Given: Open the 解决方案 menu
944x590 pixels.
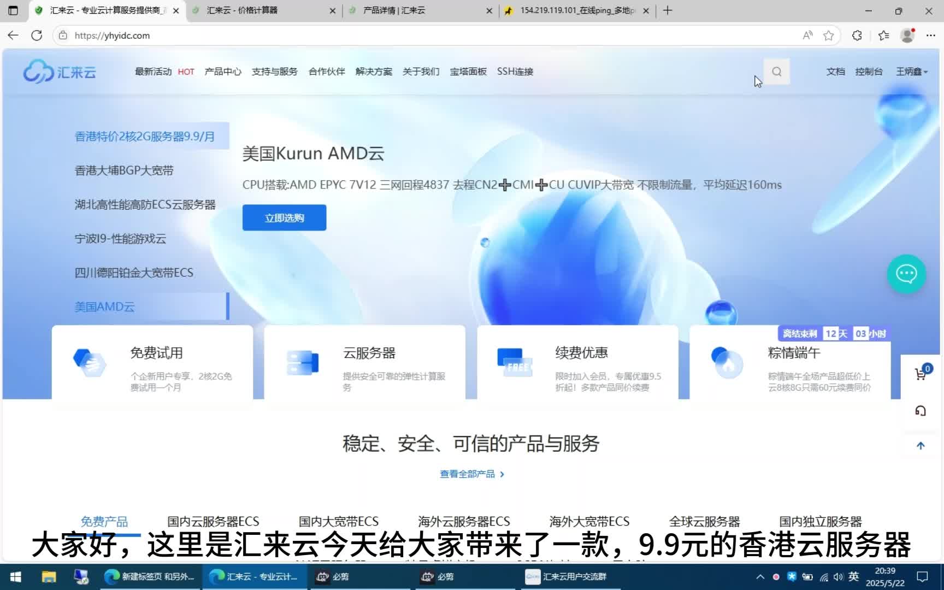Looking at the screenshot, I should click(374, 72).
